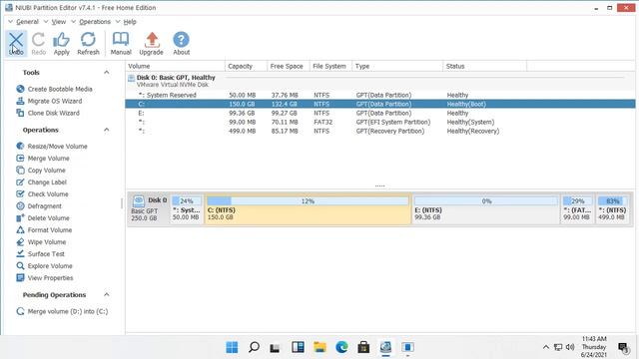Select the C: volume row

click(379, 104)
